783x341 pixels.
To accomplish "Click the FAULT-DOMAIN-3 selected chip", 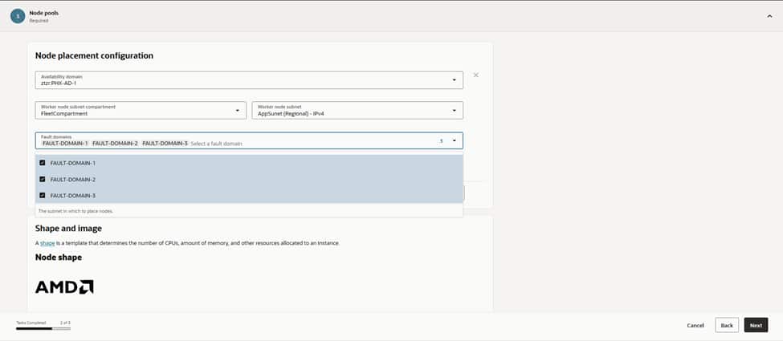I will point(165,144).
